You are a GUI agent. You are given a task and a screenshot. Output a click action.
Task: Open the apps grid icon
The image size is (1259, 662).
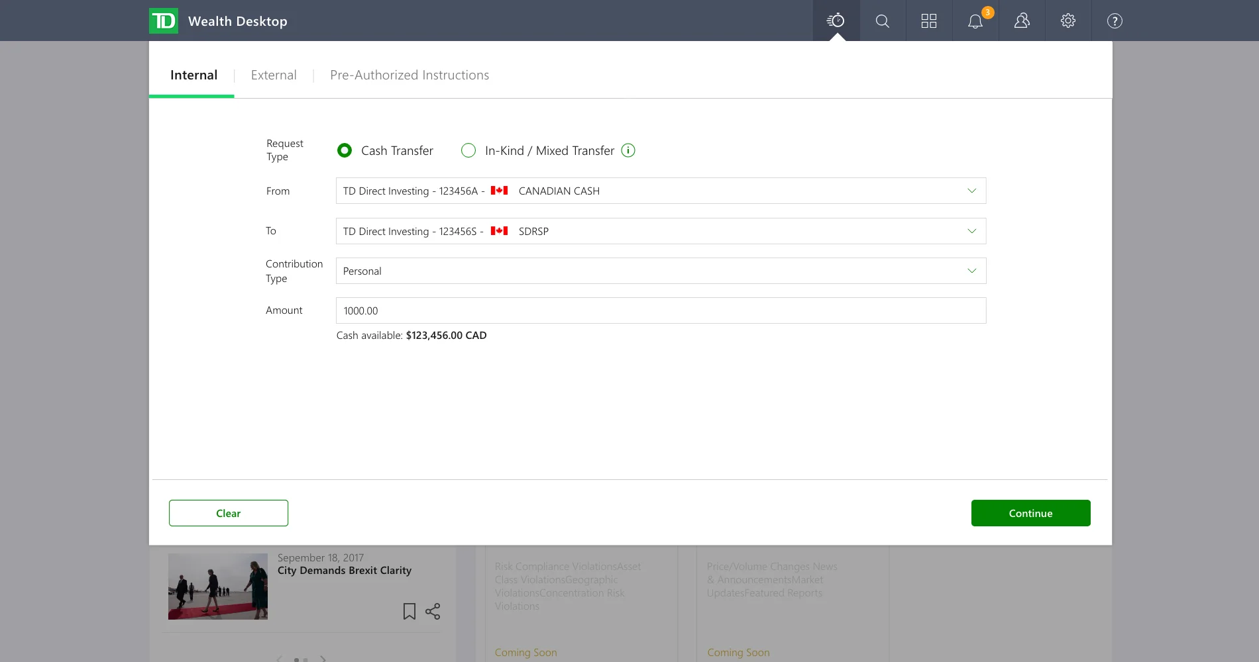click(929, 21)
